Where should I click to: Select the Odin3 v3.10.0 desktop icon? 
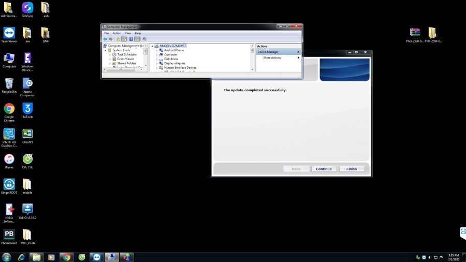click(27, 209)
